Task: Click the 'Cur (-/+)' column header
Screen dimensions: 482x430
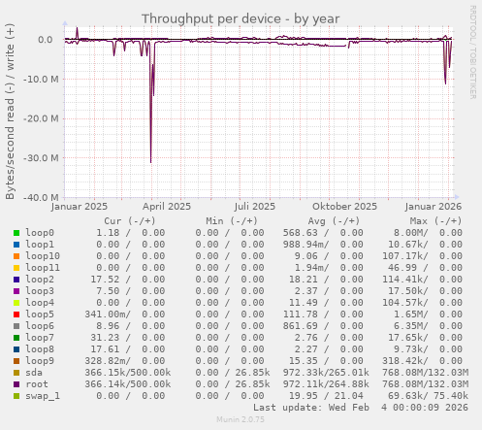Action: click(x=130, y=221)
